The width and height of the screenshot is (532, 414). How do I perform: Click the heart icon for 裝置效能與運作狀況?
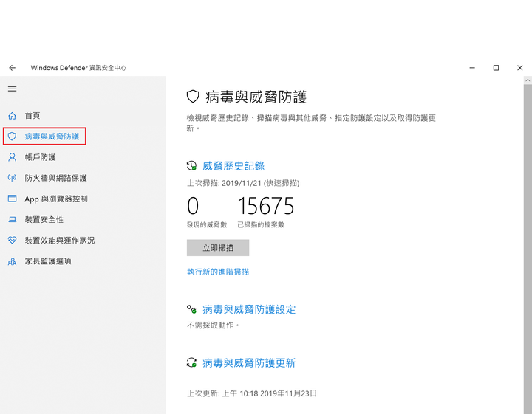point(13,240)
